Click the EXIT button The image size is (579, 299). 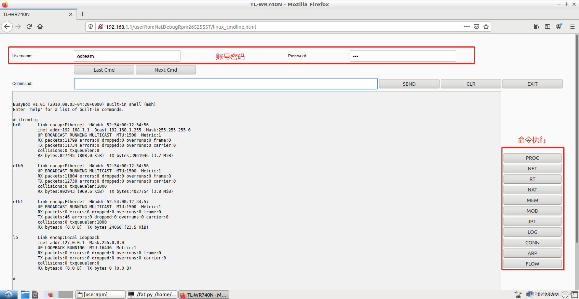click(x=533, y=84)
